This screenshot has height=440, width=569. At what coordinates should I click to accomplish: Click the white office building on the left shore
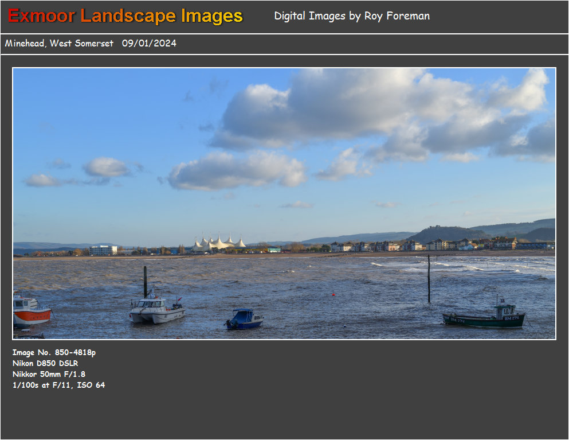[103, 250]
